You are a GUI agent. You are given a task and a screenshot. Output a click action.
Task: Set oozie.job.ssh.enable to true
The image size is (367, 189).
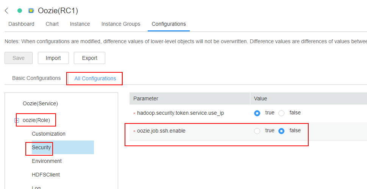257,131
